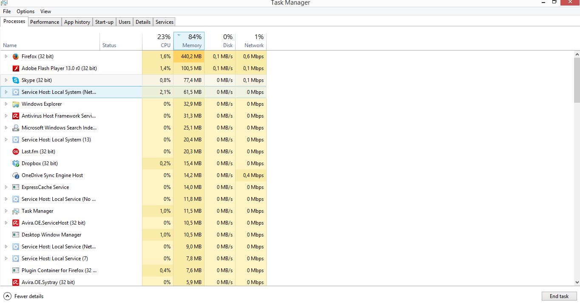Screen dimensions: 580x304
Task: Switch to the Users tab
Action: point(125,22)
